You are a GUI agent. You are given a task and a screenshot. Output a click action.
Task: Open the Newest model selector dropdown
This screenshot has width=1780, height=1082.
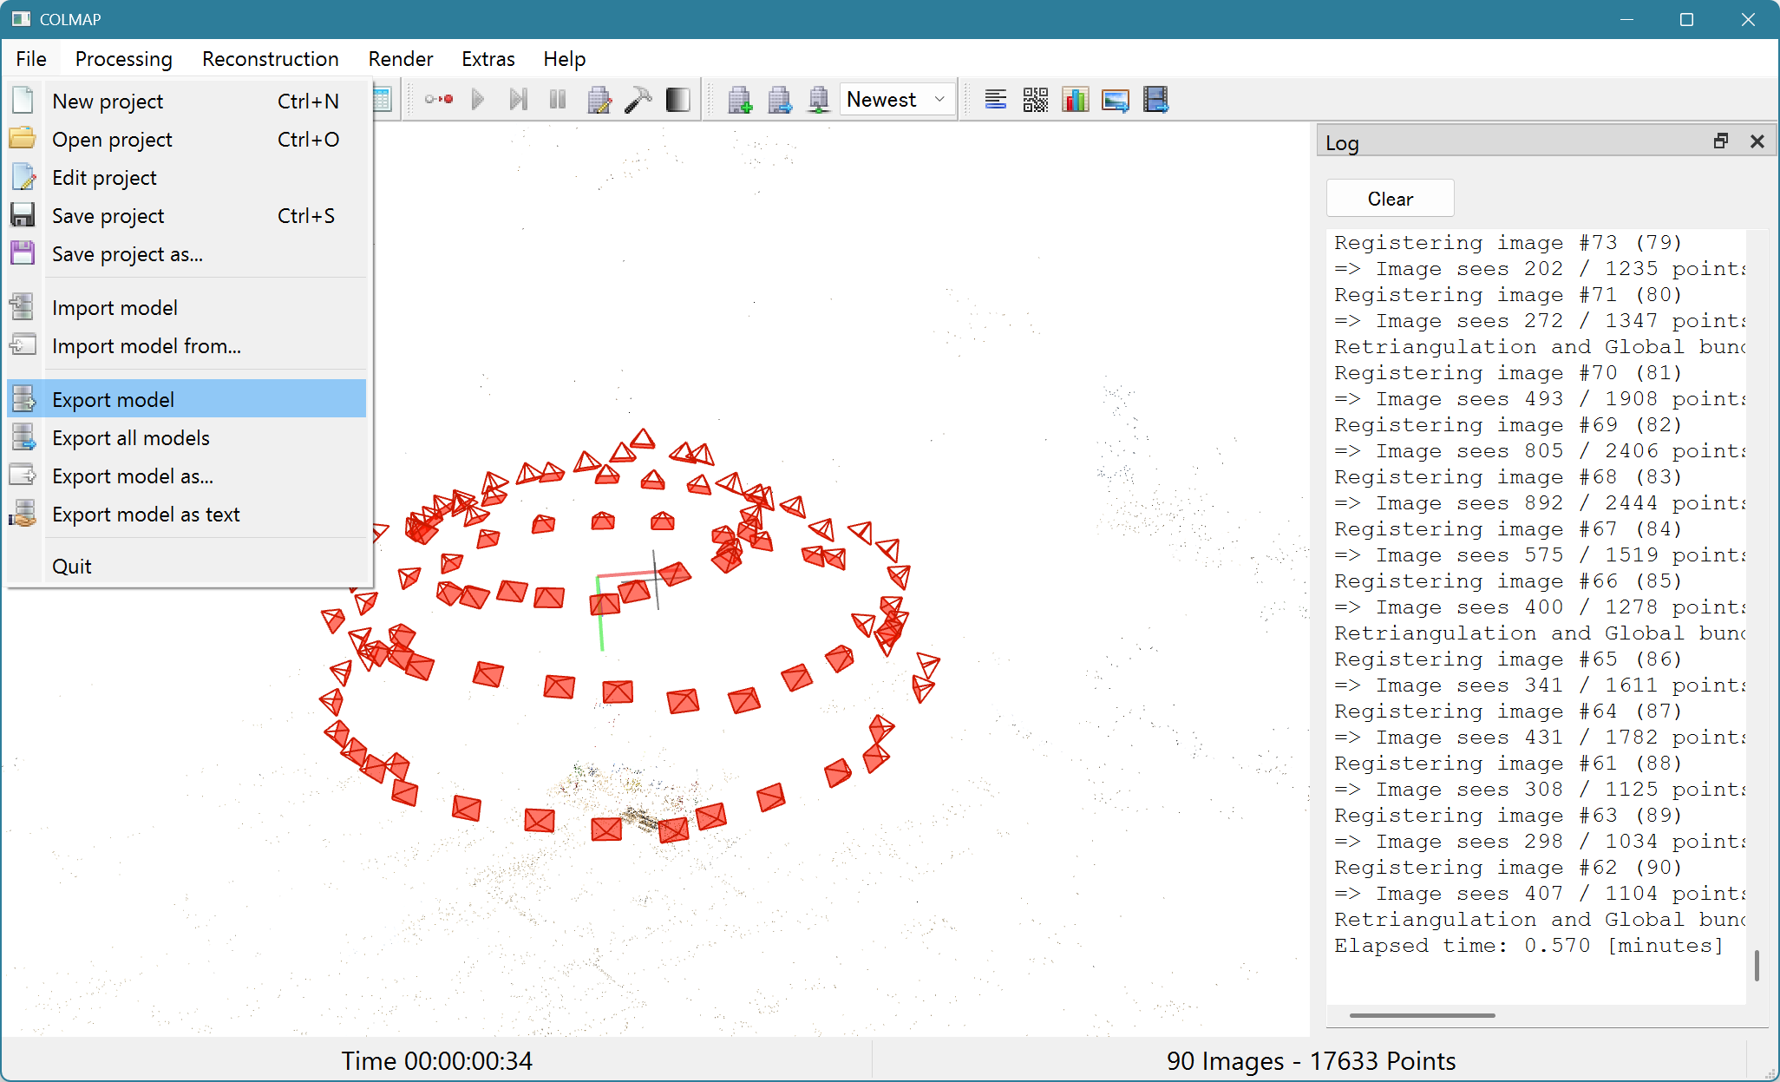896,99
